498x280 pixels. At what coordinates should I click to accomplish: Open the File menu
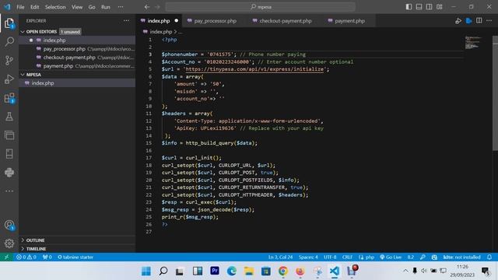20,7
